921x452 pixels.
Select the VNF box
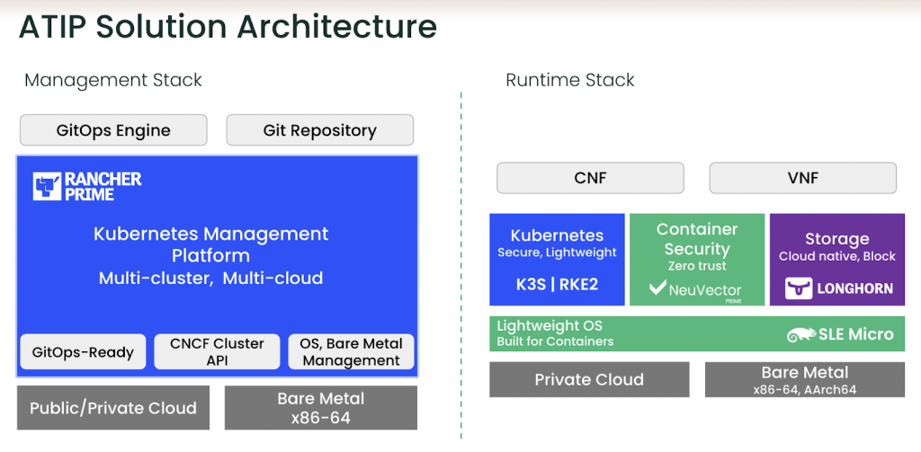click(803, 178)
